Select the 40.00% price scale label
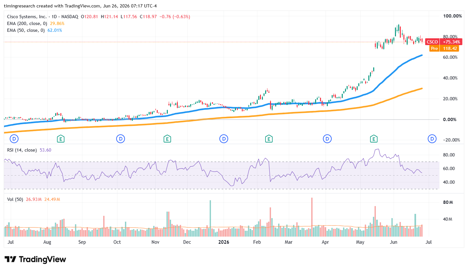This screenshot has height=271, width=468. point(450,78)
